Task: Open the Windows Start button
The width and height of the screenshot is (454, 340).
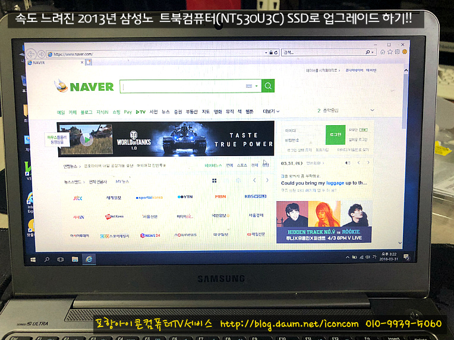Action: (33, 260)
